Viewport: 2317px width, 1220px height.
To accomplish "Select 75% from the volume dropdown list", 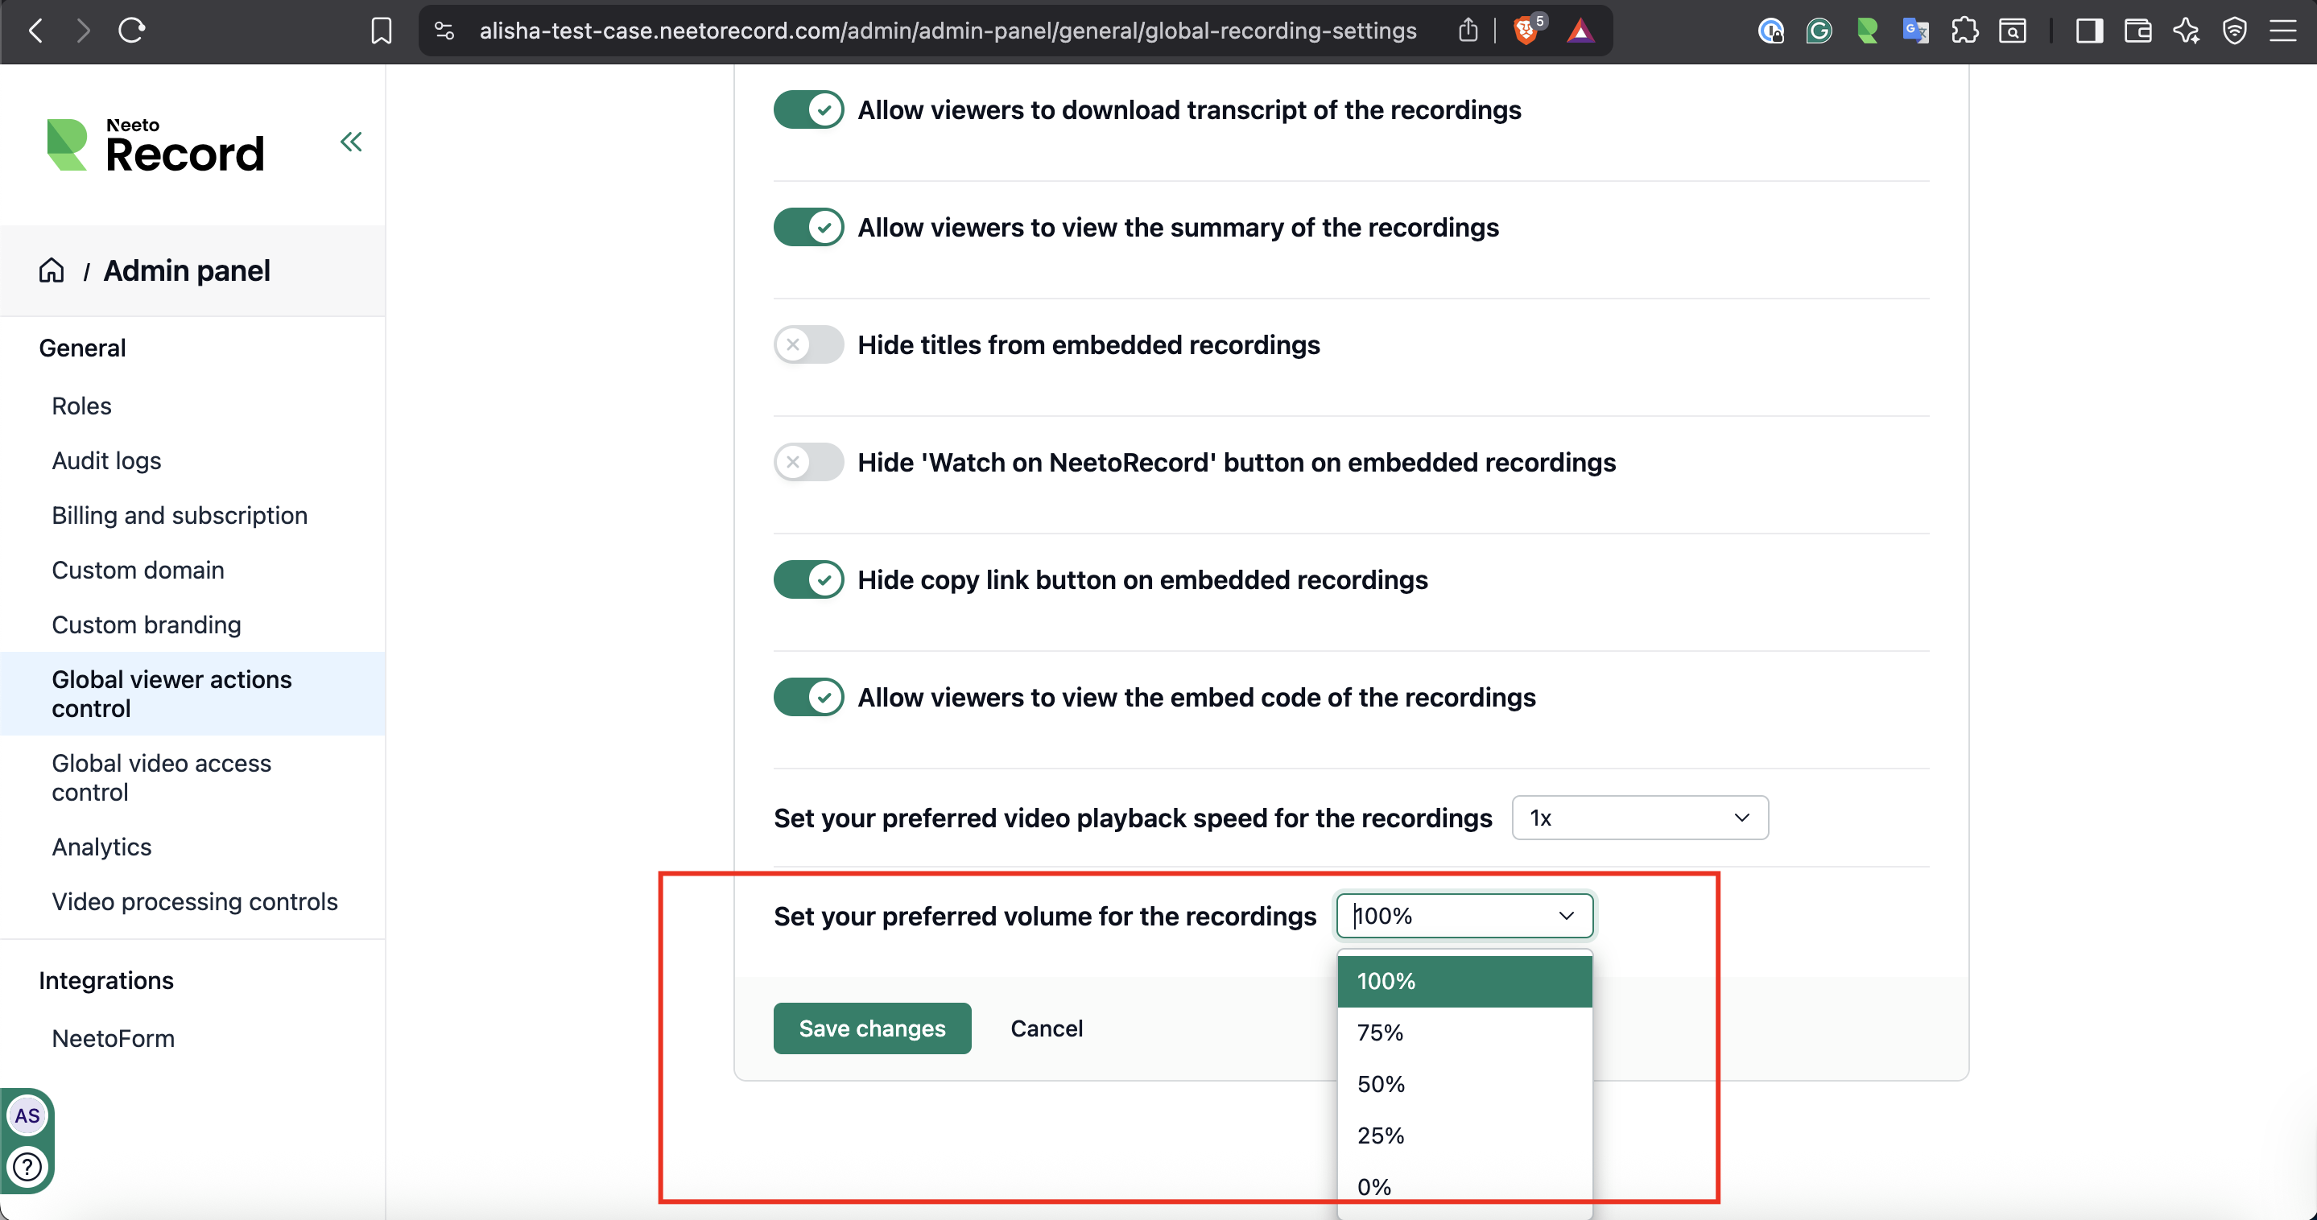I will [x=1381, y=1032].
